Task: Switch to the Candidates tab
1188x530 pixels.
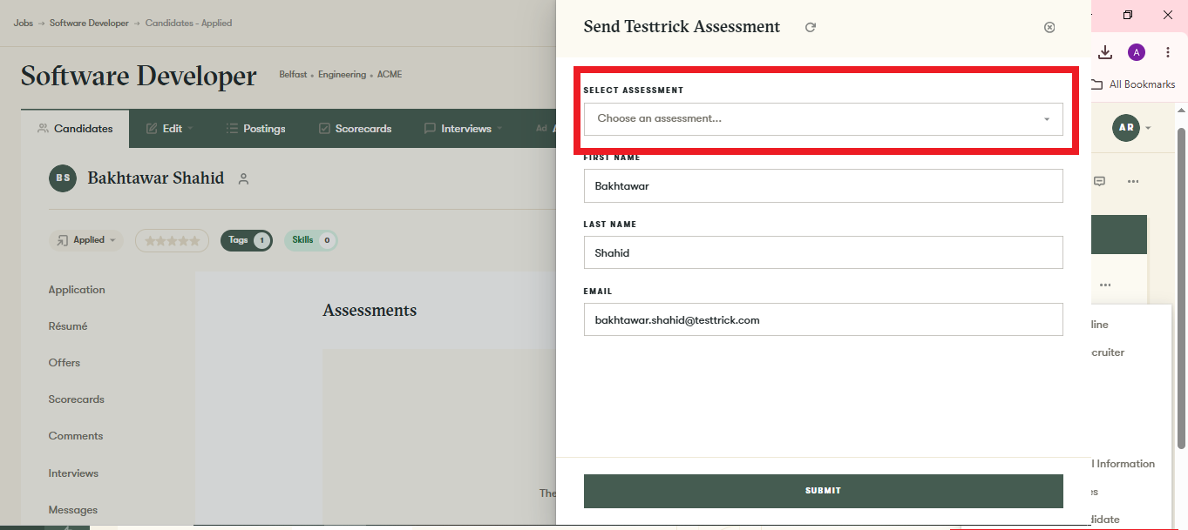Action: pyautogui.click(x=75, y=129)
